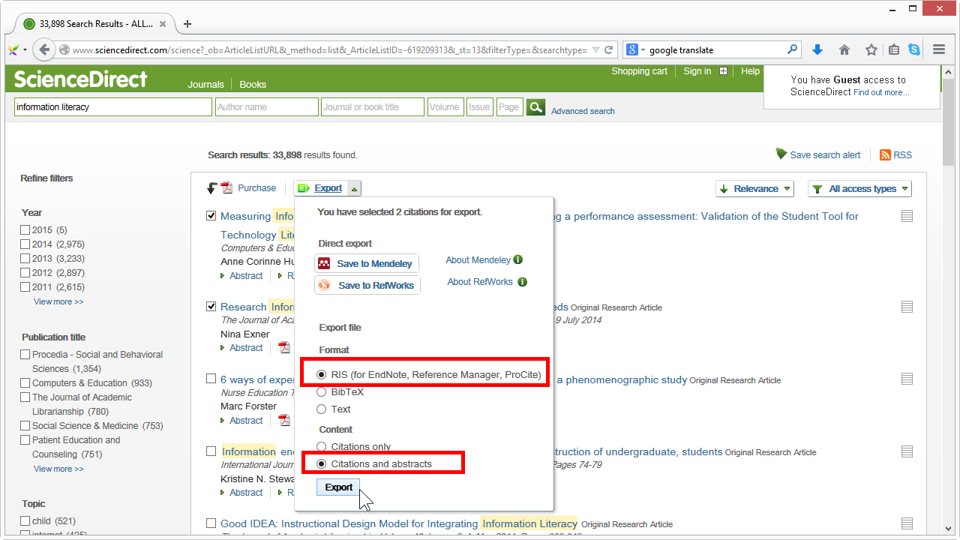Viewport: 960px width, 540px height.
Task: Open the search engine selector dropdown
Action: click(x=634, y=50)
